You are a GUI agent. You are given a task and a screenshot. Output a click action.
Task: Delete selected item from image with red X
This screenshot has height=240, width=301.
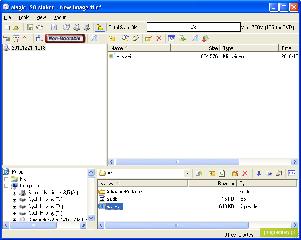pyautogui.click(x=158, y=38)
